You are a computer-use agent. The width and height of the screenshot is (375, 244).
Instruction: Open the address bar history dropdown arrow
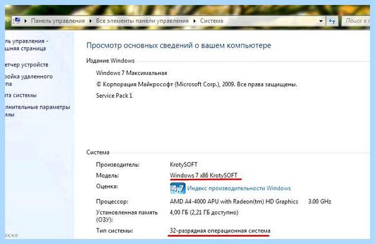(321, 21)
